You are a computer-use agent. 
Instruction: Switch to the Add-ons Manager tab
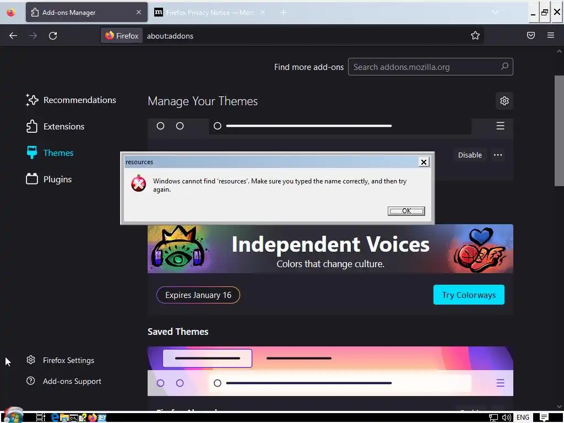tap(86, 12)
